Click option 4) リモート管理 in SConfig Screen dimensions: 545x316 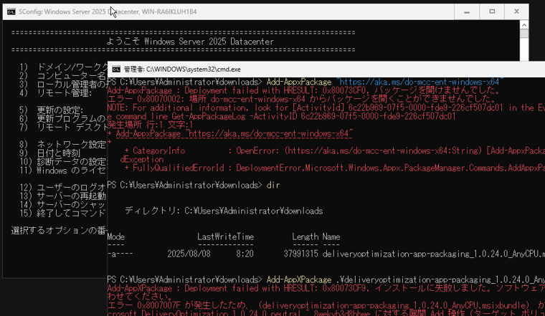click(x=56, y=93)
